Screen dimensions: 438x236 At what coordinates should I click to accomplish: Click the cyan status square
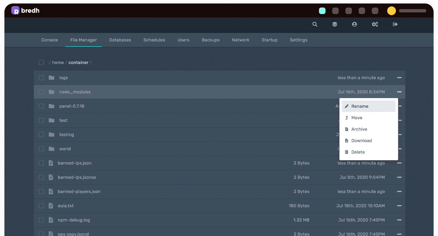click(x=322, y=11)
